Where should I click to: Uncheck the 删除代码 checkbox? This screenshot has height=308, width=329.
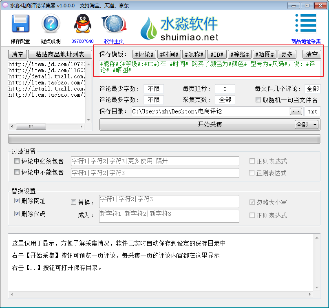[17, 213]
